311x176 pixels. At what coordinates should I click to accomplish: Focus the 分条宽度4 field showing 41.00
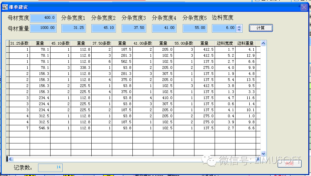coord(164,28)
